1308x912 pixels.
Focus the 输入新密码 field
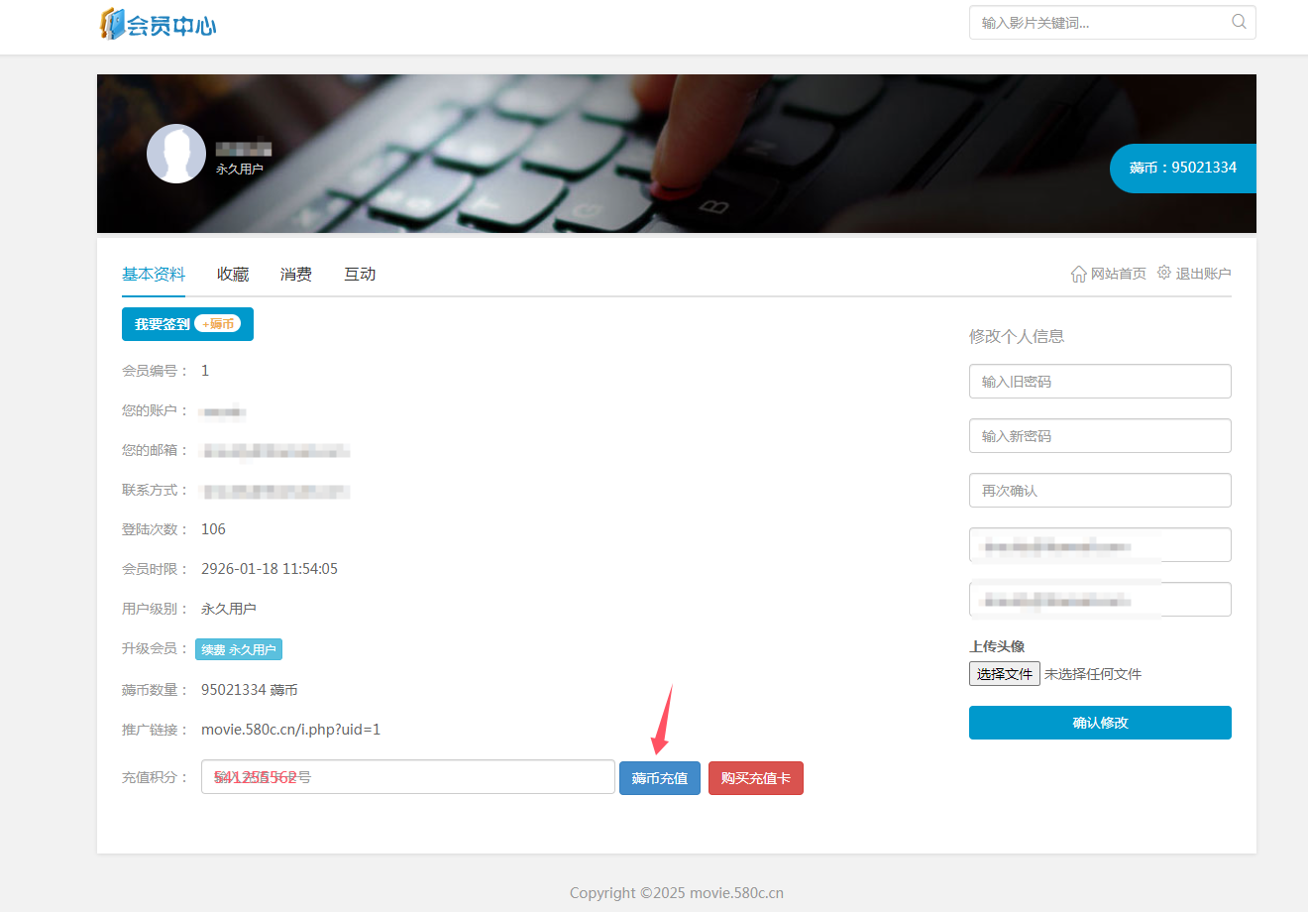click(1100, 436)
